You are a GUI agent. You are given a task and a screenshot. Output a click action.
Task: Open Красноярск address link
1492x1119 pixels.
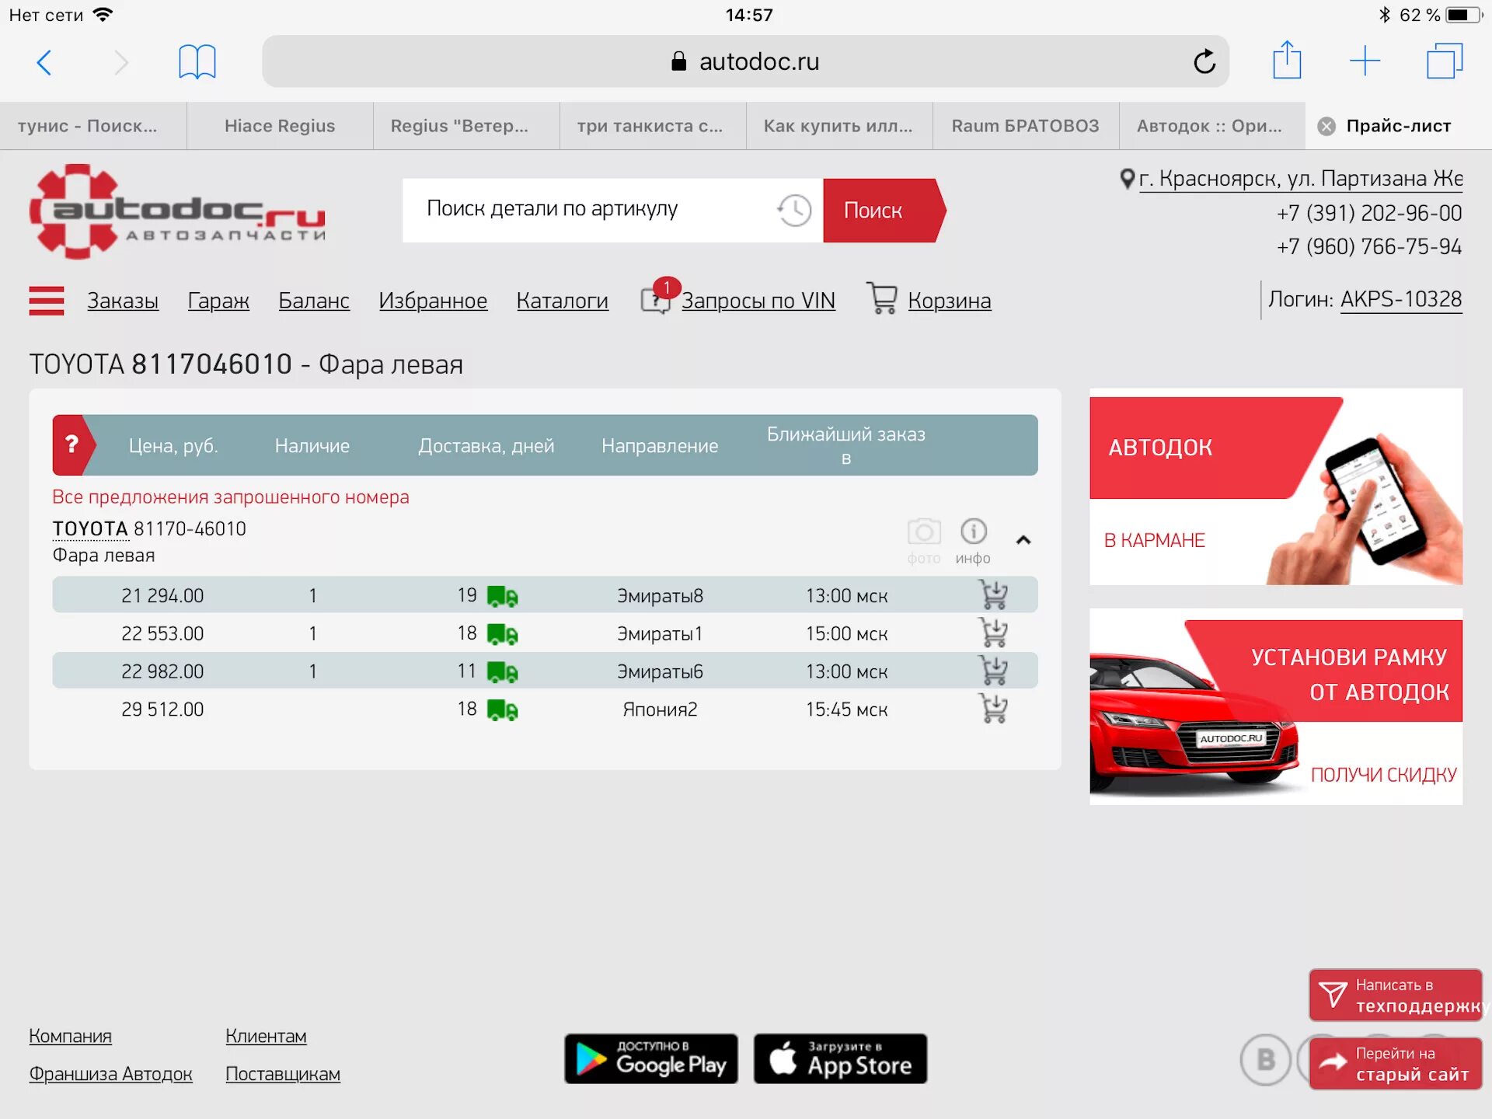pyautogui.click(x=1300, y=179)
